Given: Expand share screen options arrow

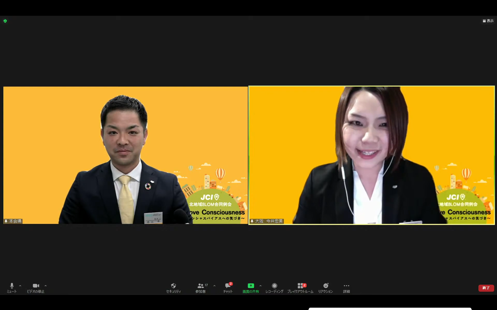Looking at the screenshot, I should (260, 286).
